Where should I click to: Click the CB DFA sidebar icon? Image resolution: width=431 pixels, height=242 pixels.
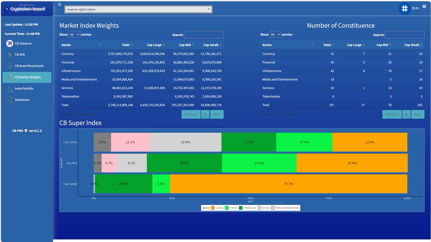point(10,55)
